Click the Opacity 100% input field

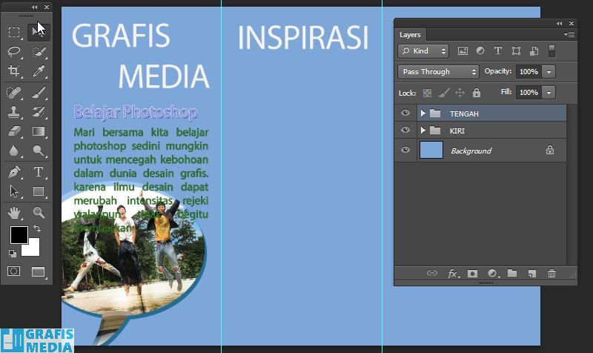coord(529,71)
